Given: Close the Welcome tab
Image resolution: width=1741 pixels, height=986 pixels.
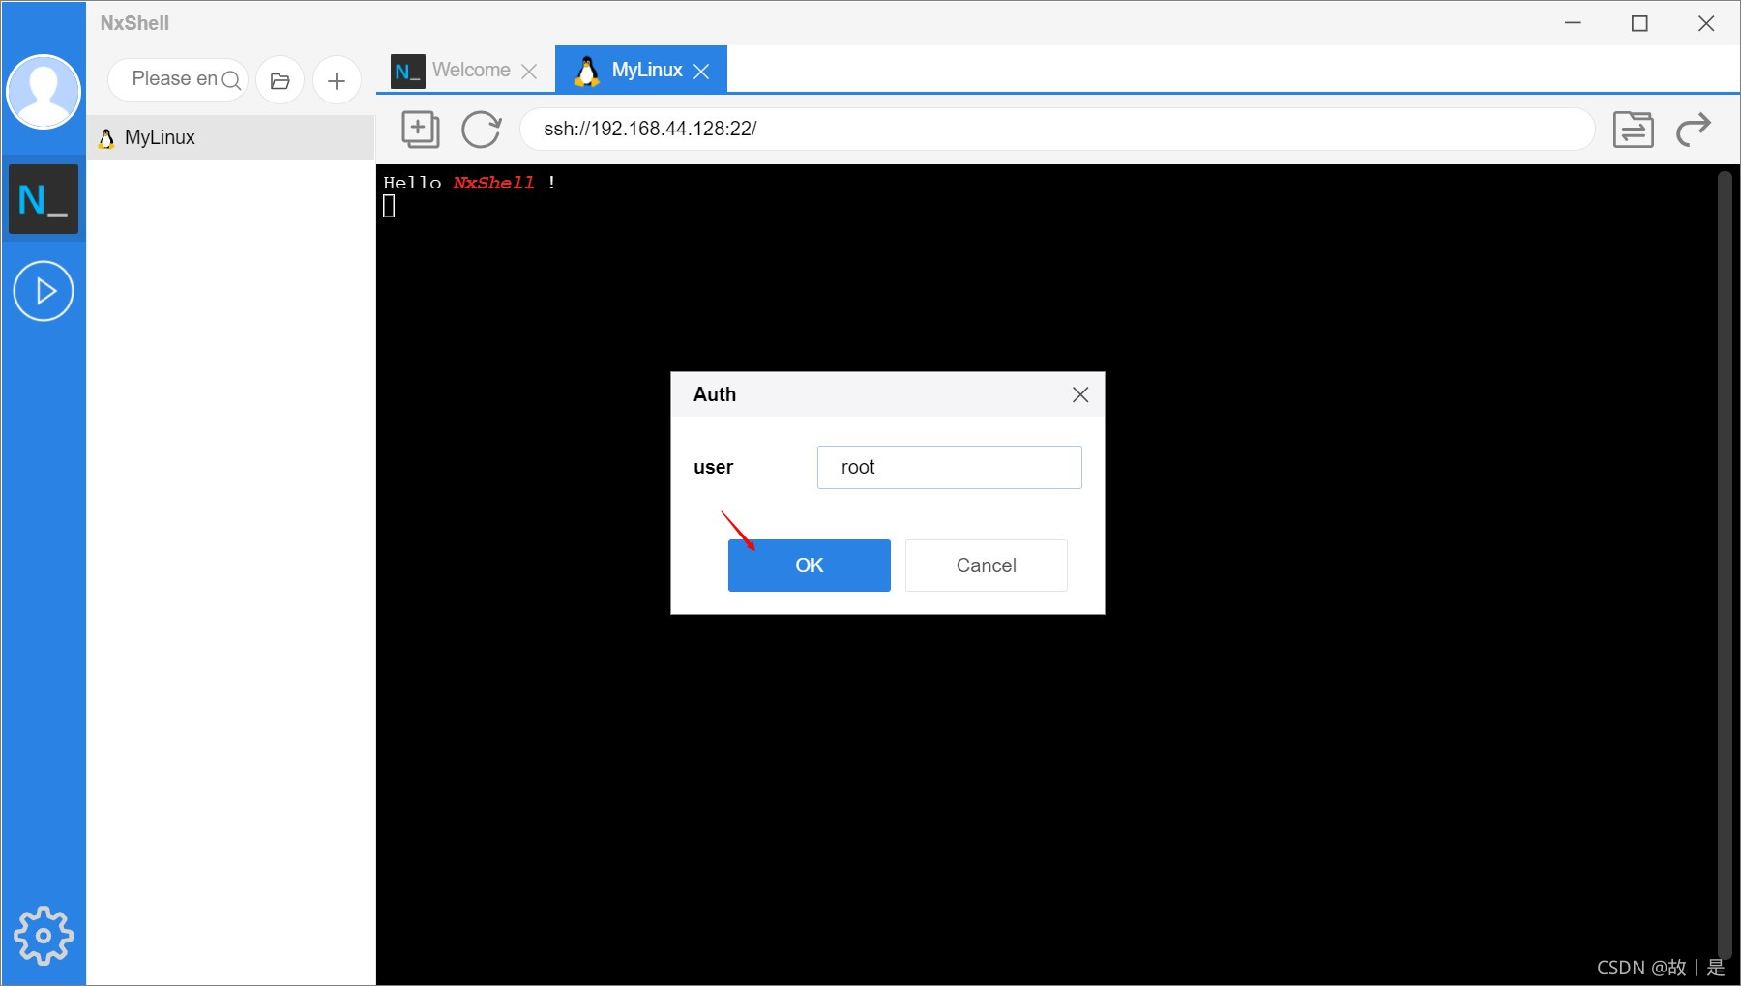Looking at the screenshot, I should point(529,72).
